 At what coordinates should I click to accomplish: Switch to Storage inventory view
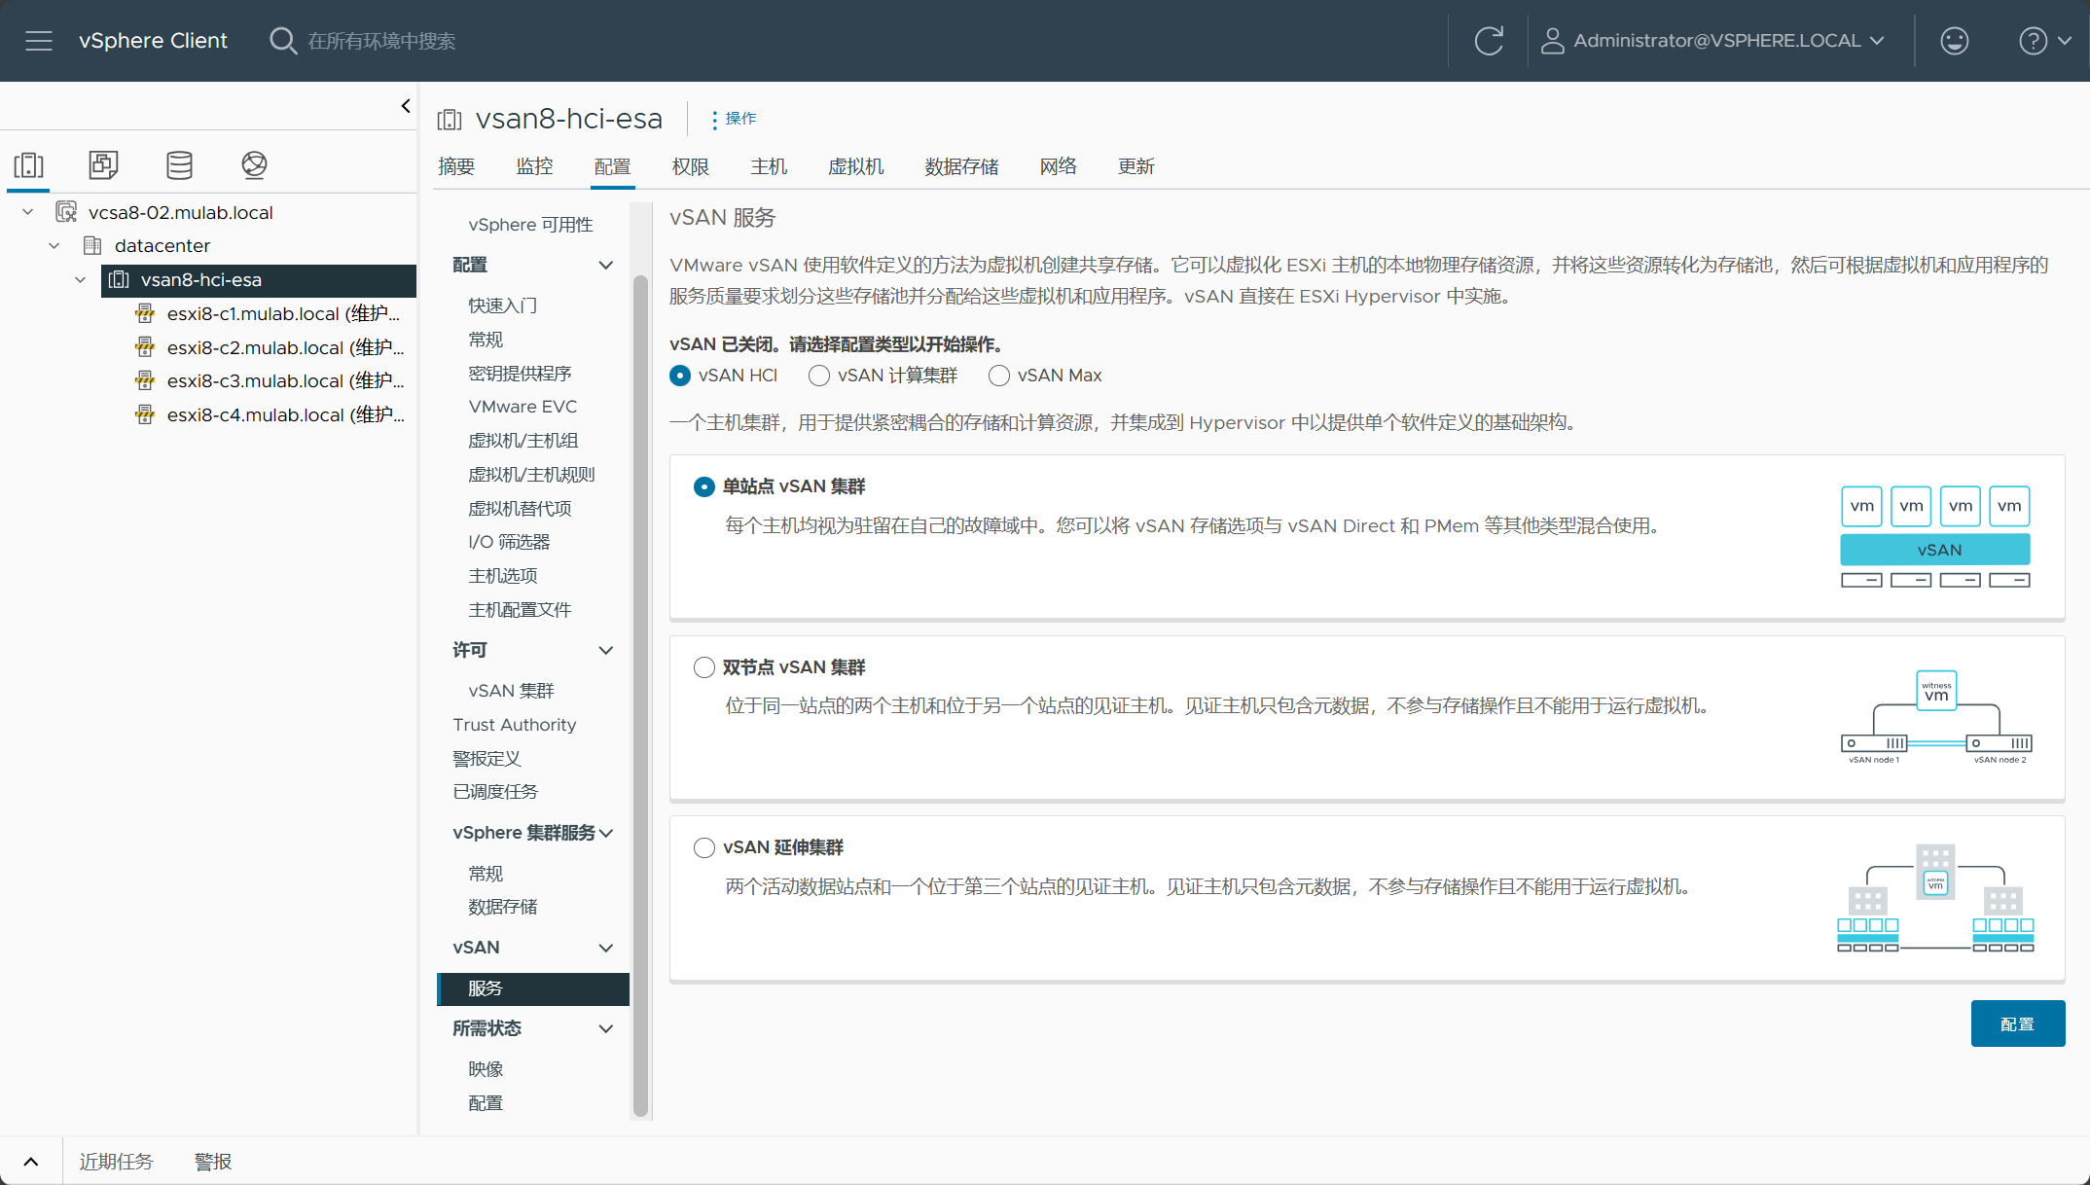[179, 165]
